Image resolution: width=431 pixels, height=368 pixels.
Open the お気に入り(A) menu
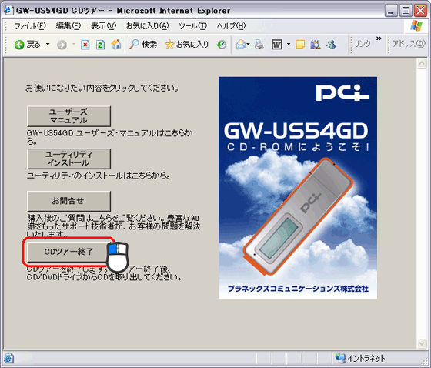point(147,26)
